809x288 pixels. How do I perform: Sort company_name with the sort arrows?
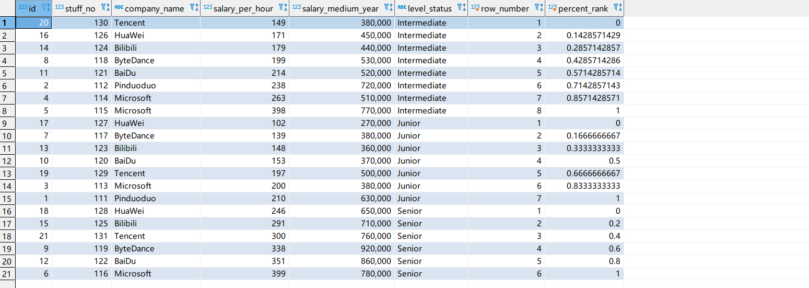click(197, 8)
